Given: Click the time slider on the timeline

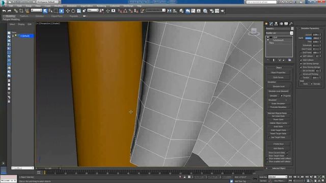Looking at the screenshot, I should (48, 168).
